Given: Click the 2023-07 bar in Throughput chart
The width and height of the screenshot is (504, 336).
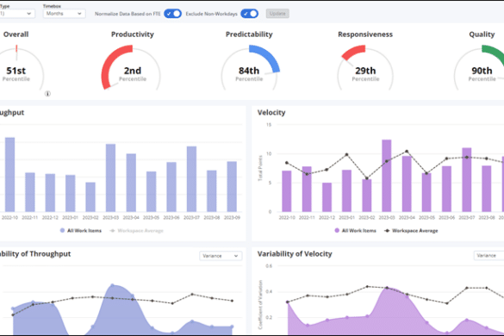Looking at the screenshot, I should (191, 179).
